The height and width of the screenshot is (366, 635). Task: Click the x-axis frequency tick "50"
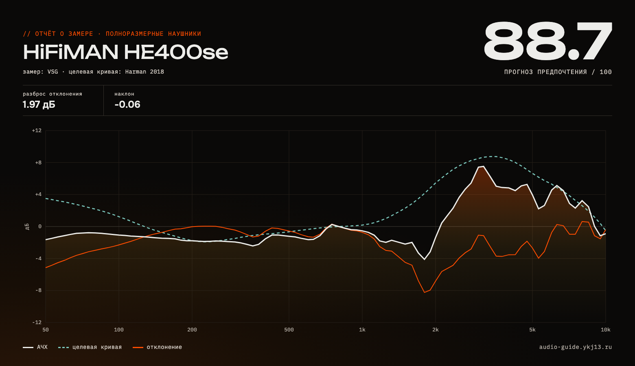(46, 330)
